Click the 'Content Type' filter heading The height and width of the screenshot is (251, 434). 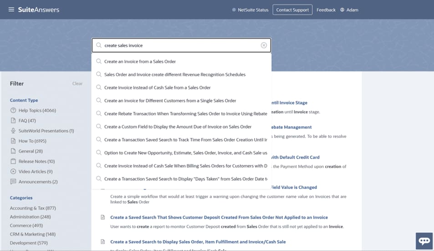(x=24, y=100)
